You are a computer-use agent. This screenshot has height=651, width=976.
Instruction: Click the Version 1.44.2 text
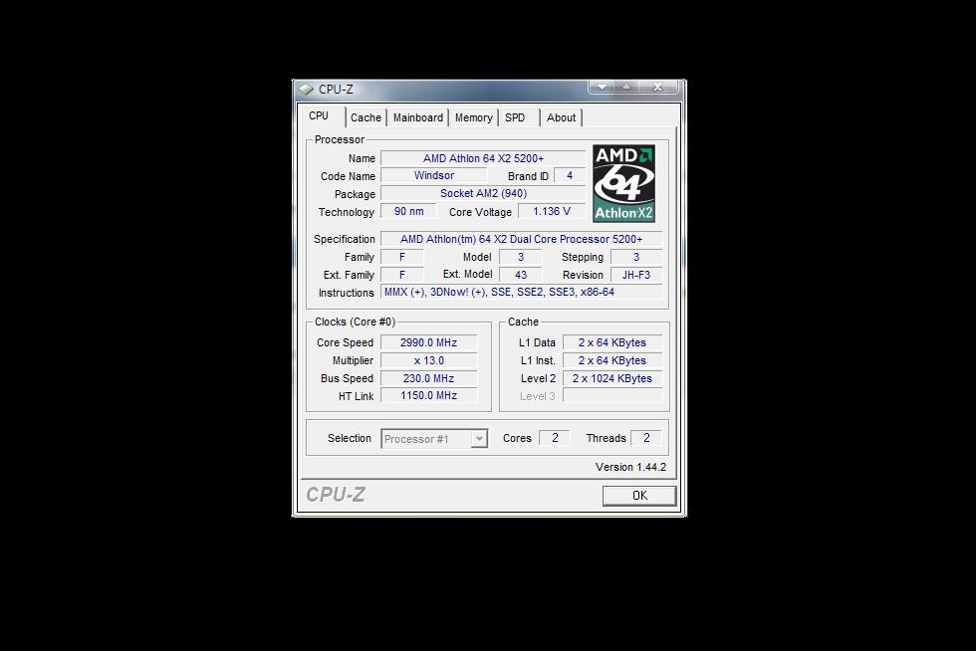pos(630,467)
